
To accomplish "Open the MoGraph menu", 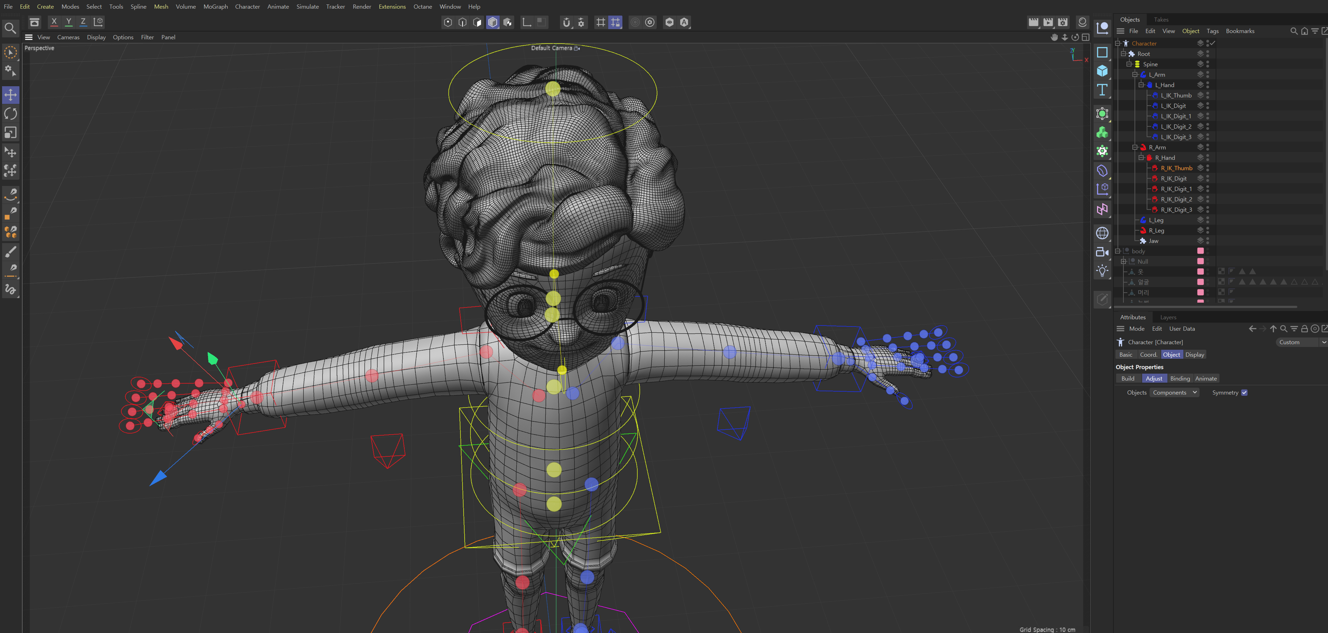I will 215,7.
